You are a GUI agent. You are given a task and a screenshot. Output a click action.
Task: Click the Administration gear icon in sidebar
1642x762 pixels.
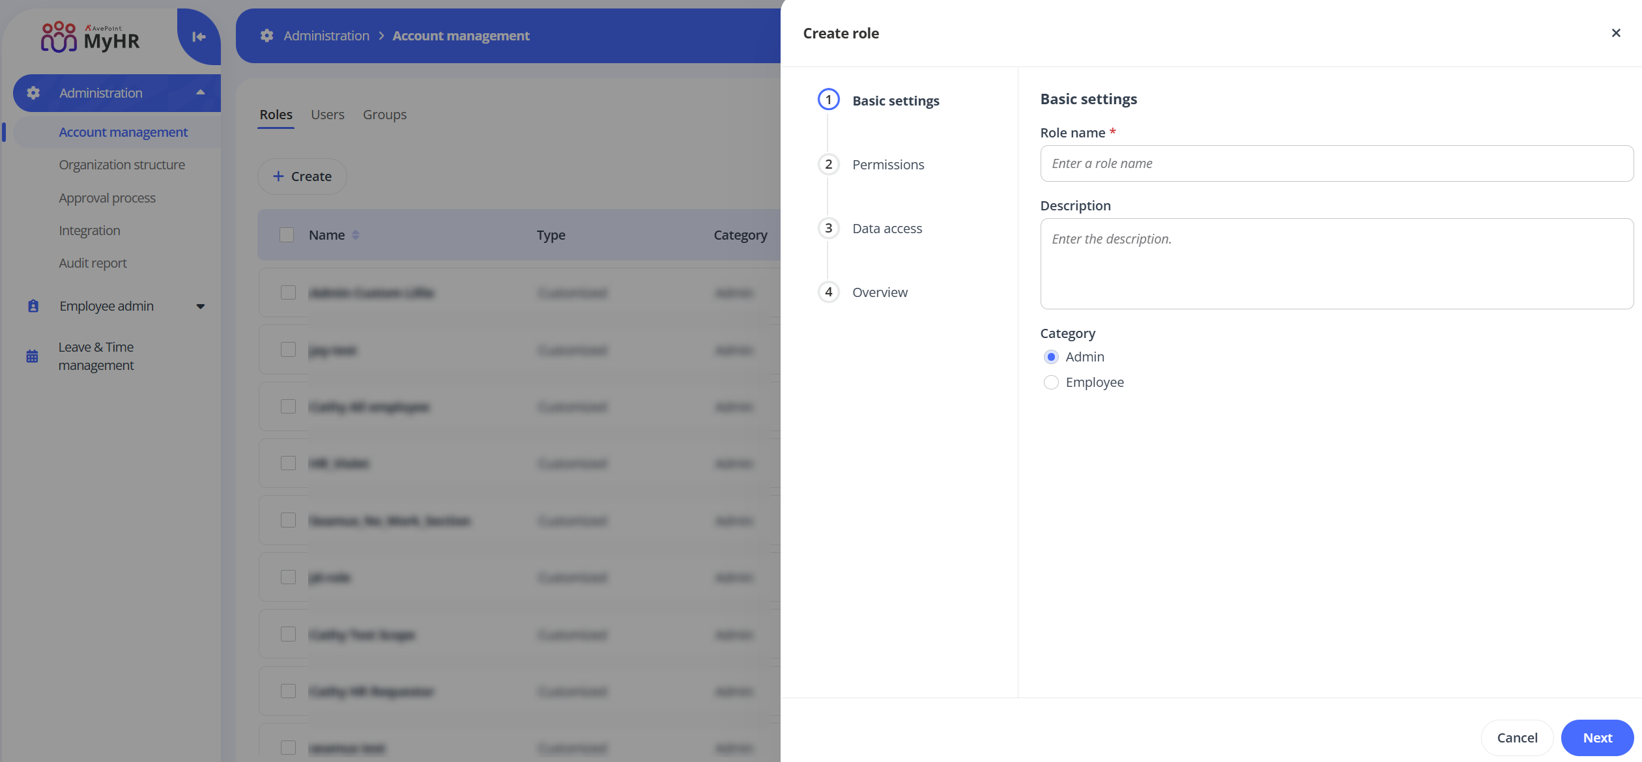[x=34, y=93]
